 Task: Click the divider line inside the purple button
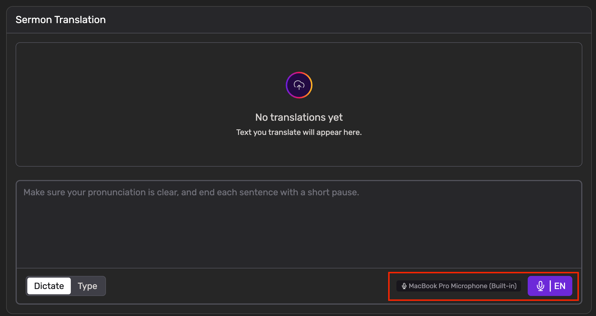tap(550, 286)
